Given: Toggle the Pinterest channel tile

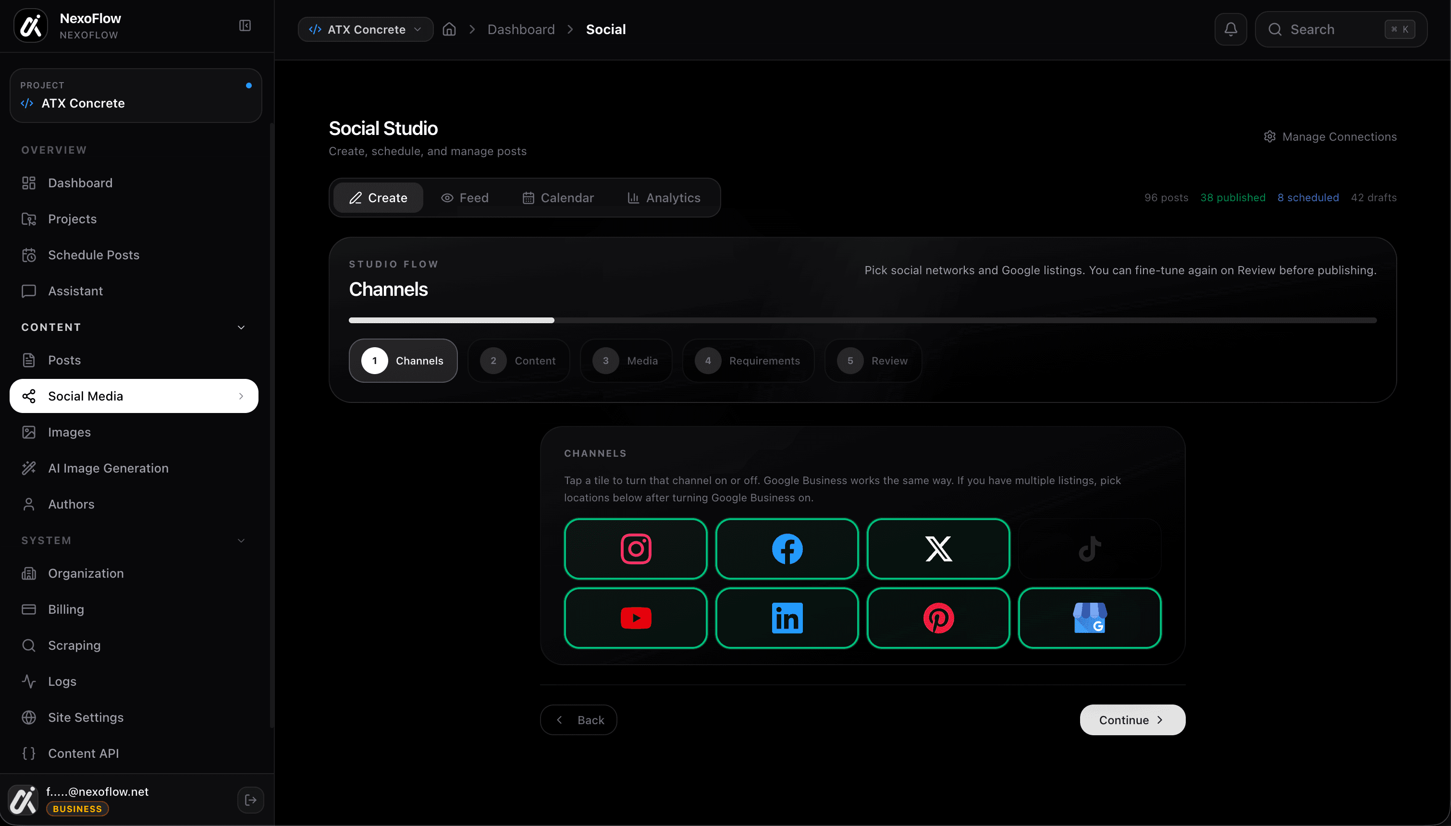Looking at the screenshot, I should pyautogui.click(x=938, y=618).
